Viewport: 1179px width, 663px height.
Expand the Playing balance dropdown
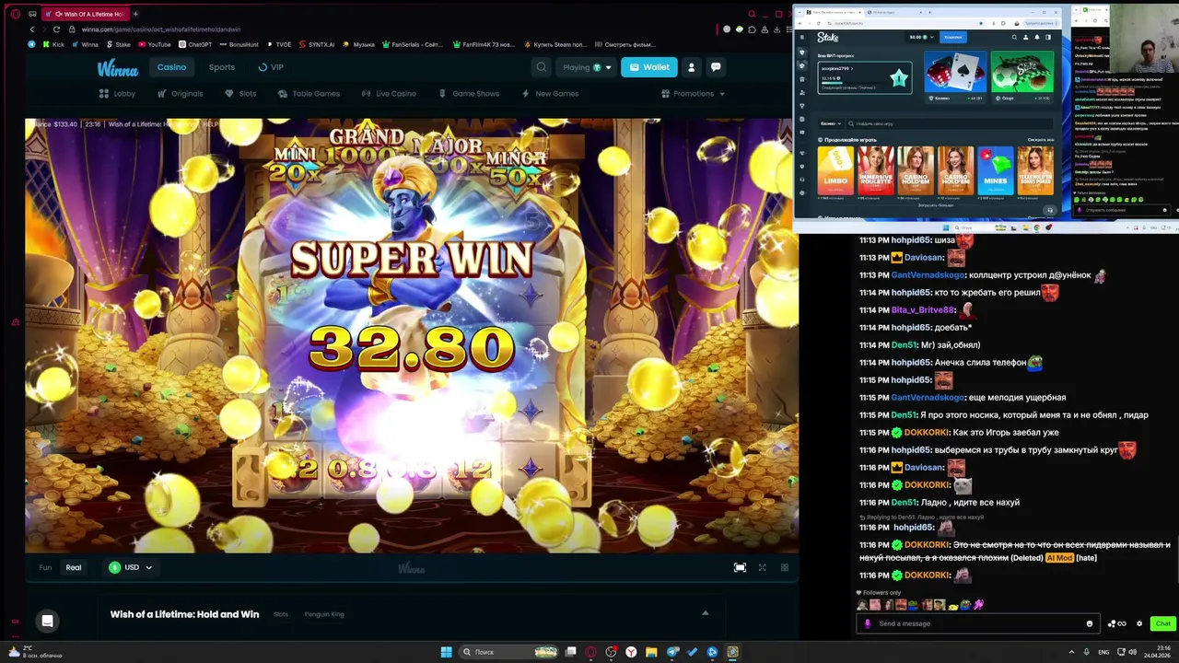coord(587,67)
